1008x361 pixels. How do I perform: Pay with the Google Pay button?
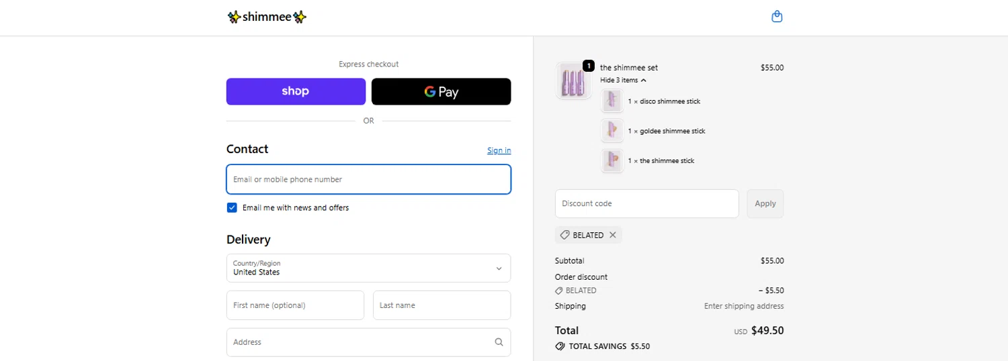point(441,91)
